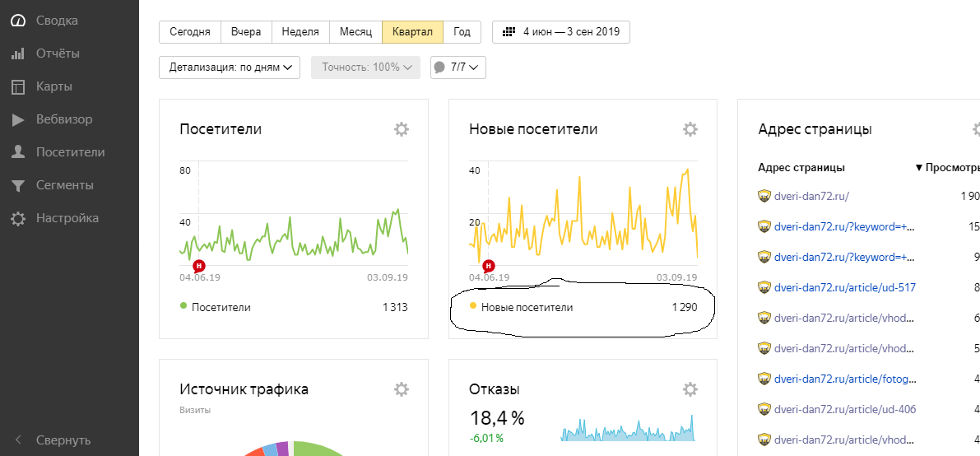Click favicon beside dveri-dan72.ru/ row
Image resolution: width=980 pixels, height=456 pixels.
pyautogui.click(x=763, y=196)
